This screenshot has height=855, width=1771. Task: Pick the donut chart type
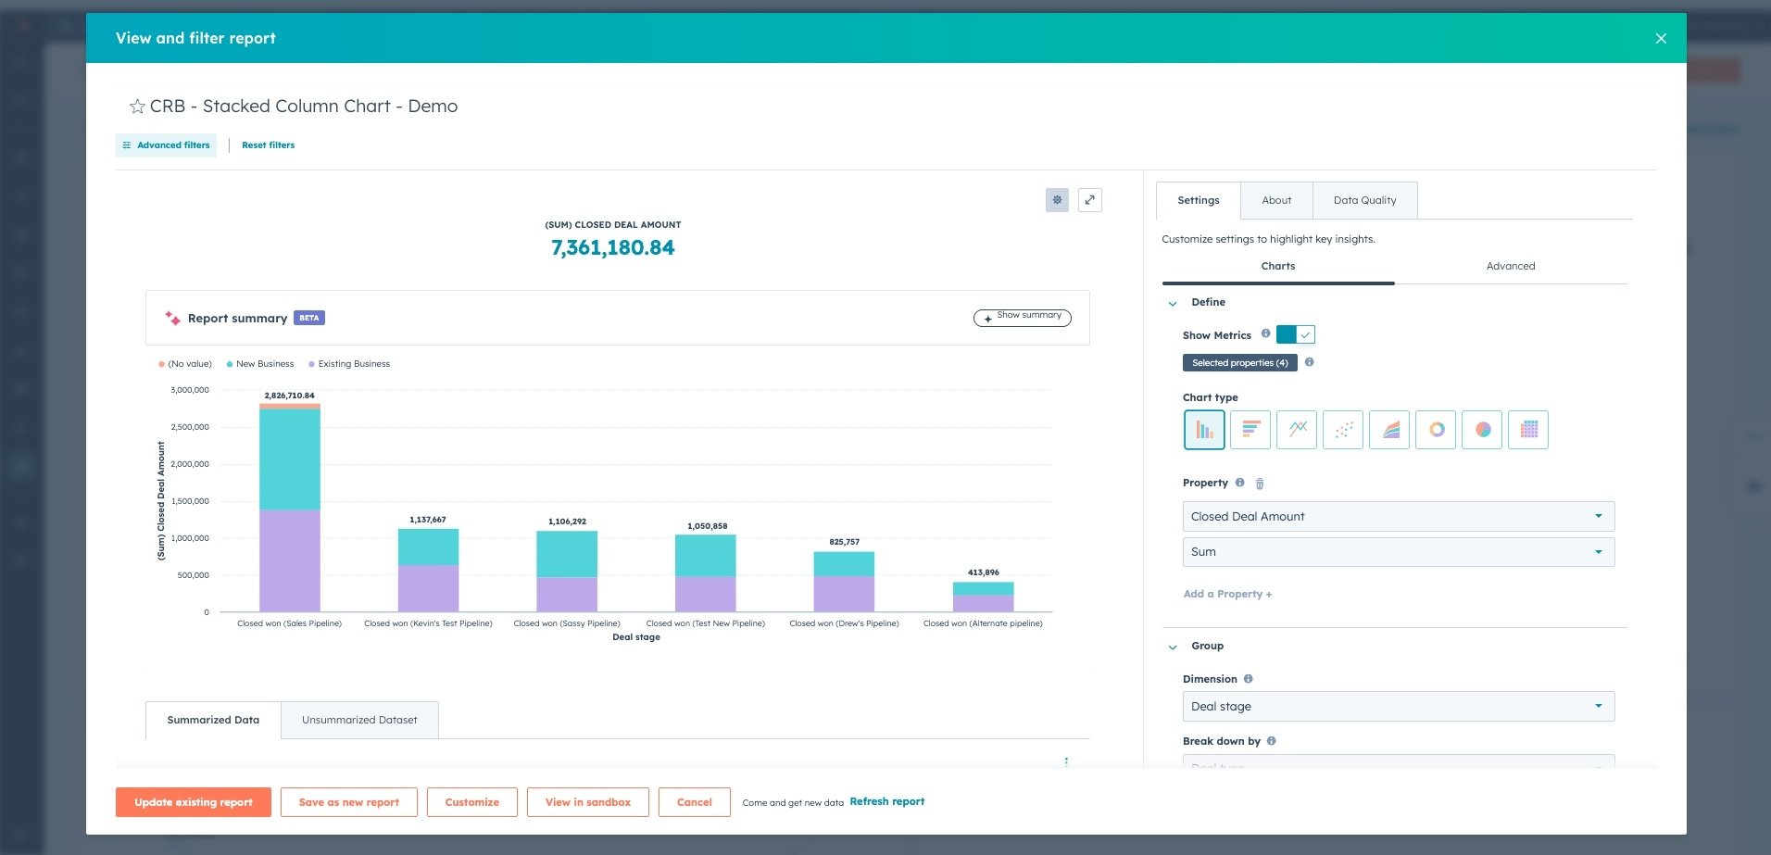click(x=1436, y=430)
